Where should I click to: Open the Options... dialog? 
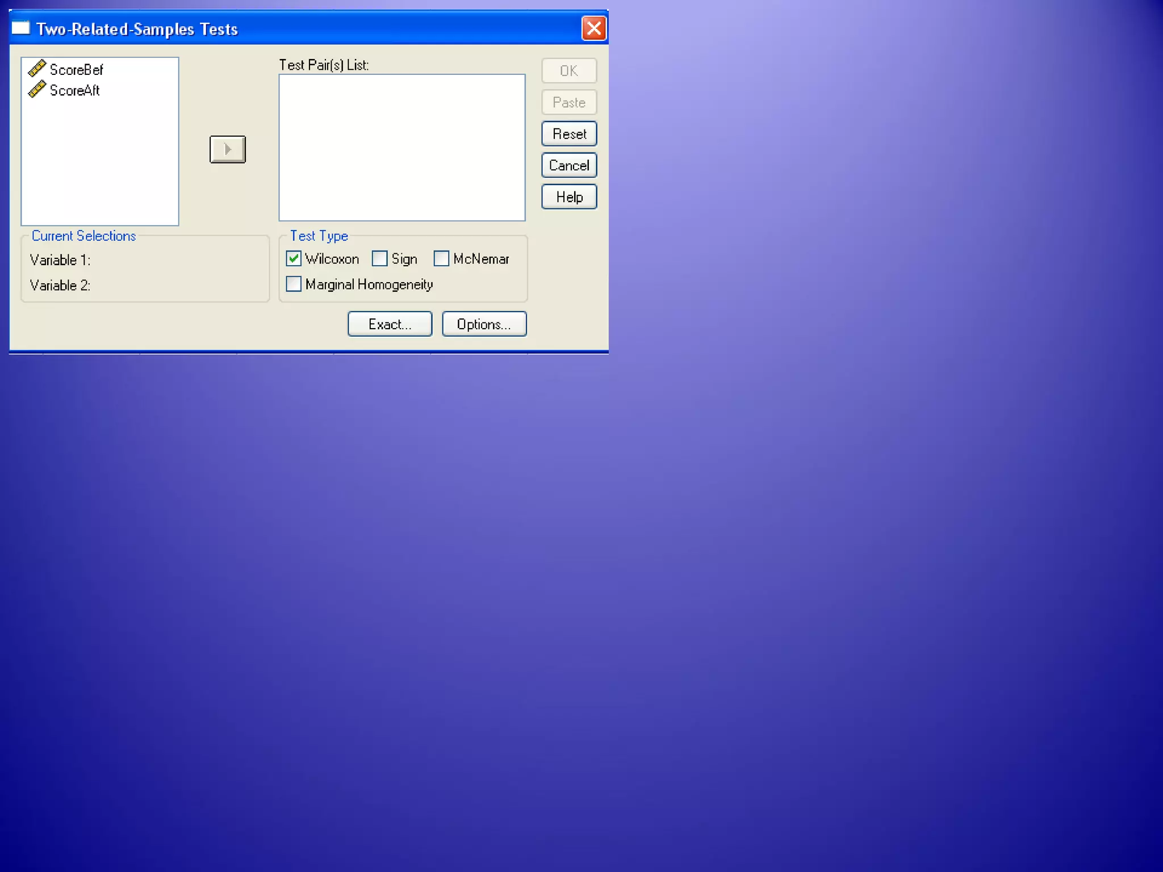[484, 324]
